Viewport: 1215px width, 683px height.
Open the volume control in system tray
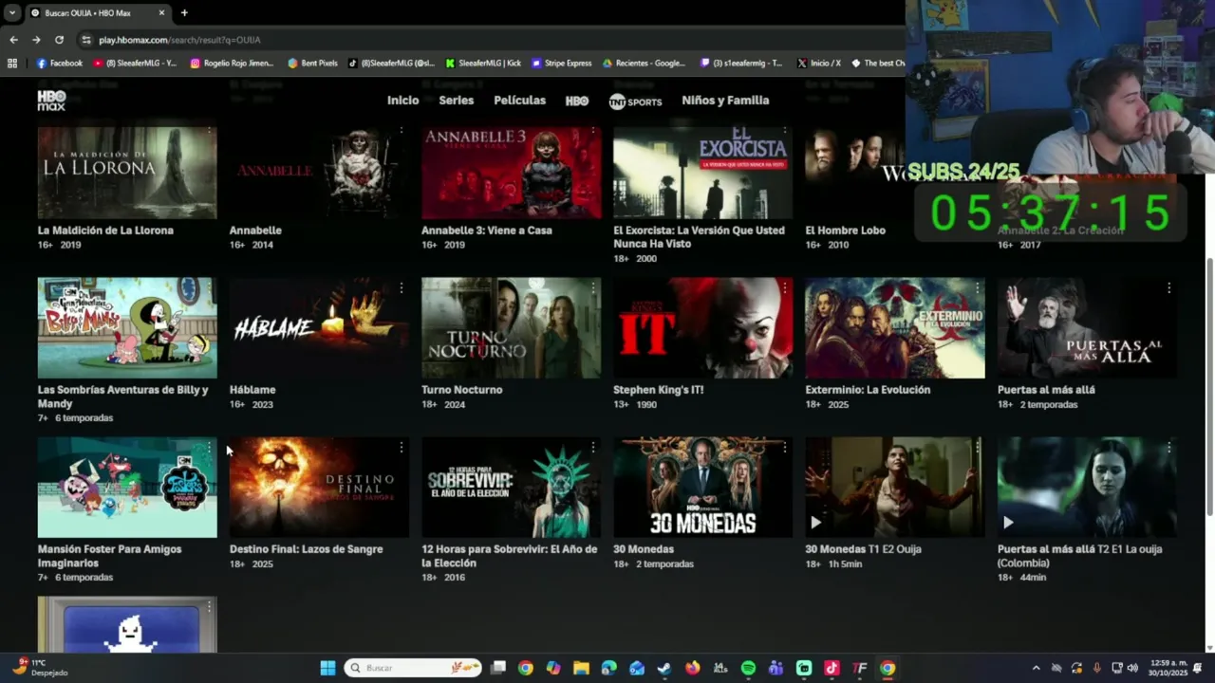pyautogui.click(x=1132, y=668)
